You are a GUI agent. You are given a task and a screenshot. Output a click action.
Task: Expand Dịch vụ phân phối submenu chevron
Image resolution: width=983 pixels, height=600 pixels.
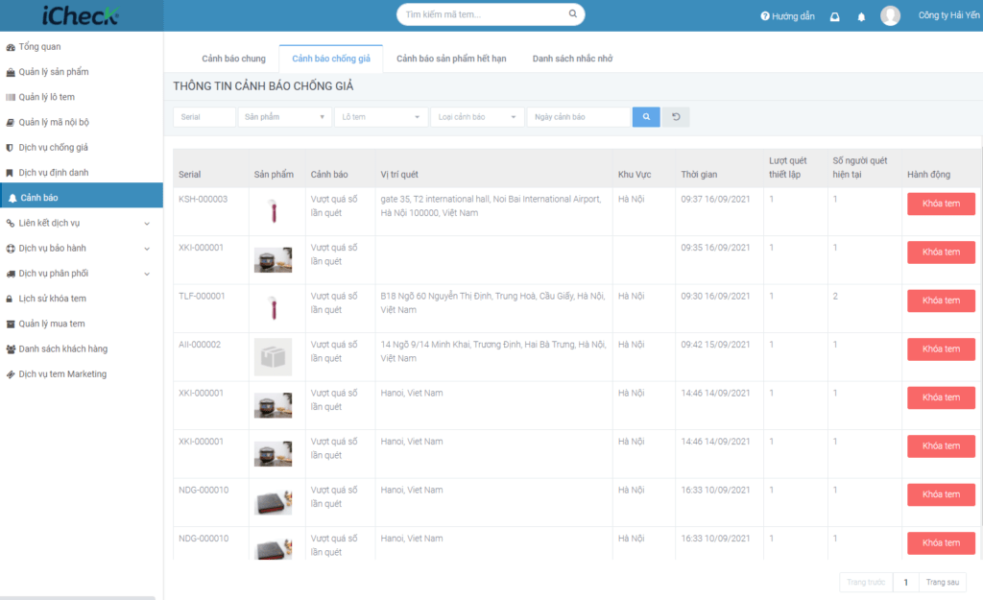click(x=147, y=274)
